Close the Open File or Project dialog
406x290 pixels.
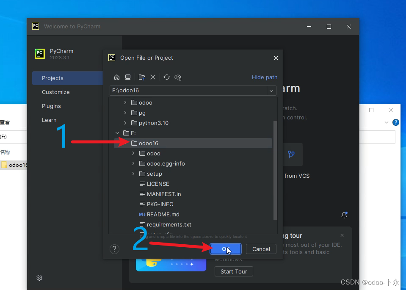point(276,58)
